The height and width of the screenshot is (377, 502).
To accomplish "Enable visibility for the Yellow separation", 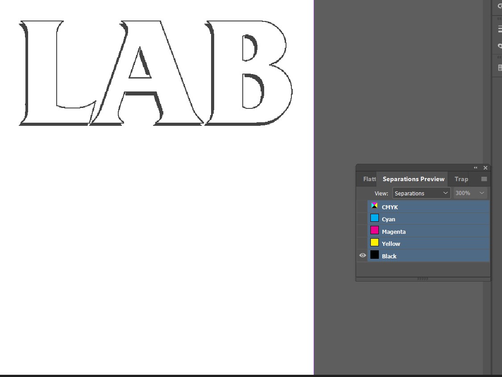I will (x=362, y=243).
